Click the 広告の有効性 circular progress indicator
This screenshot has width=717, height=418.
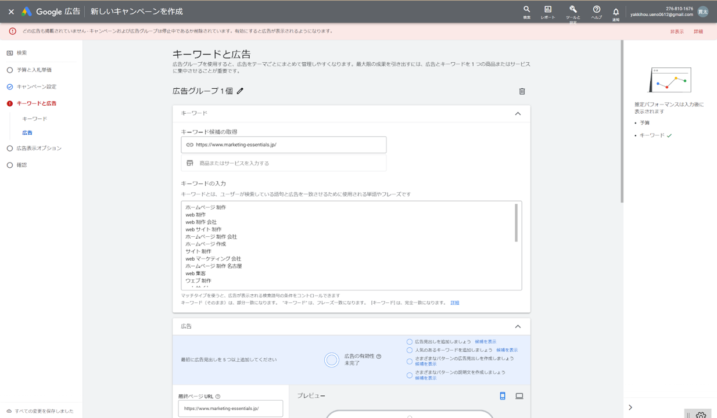332,360
